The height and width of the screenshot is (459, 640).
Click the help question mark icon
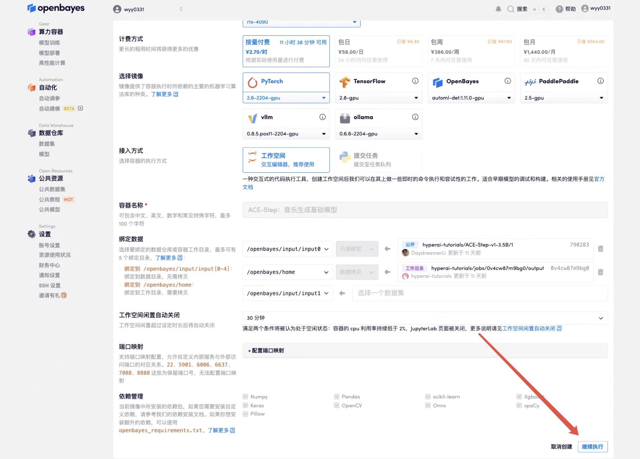559,9
